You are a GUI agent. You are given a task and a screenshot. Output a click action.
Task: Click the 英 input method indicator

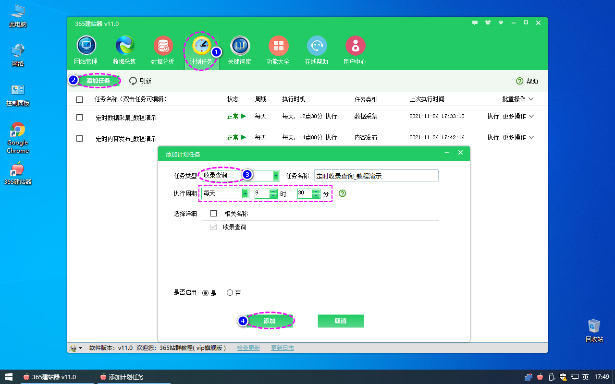585,377
